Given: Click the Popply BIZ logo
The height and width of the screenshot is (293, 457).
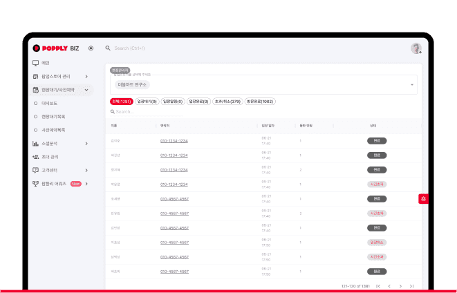Looking at the screenshot, I should (56, 48).
